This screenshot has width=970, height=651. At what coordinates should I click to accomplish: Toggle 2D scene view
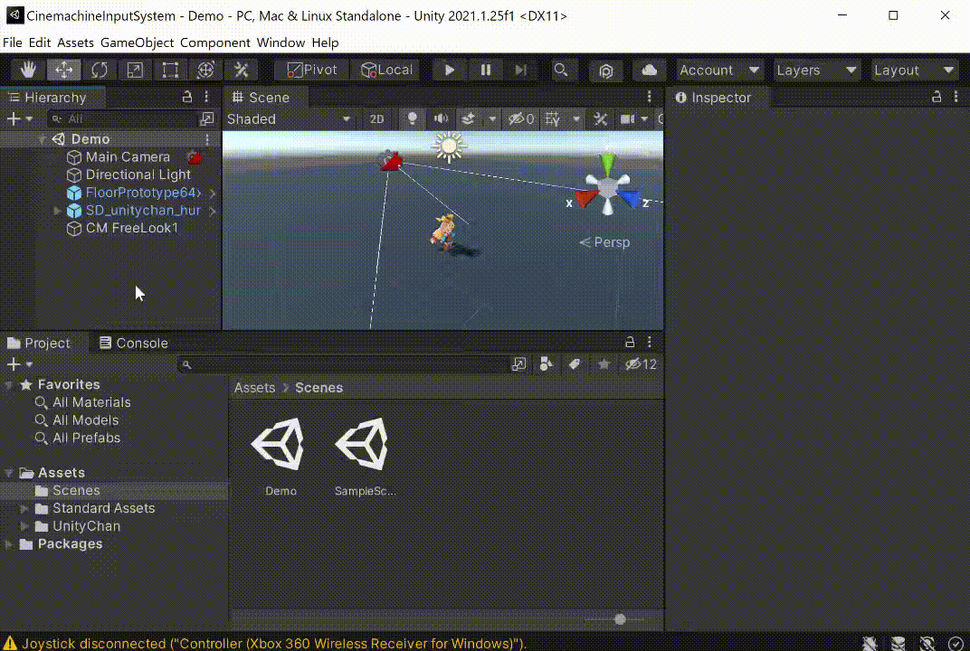coord(376,119)
